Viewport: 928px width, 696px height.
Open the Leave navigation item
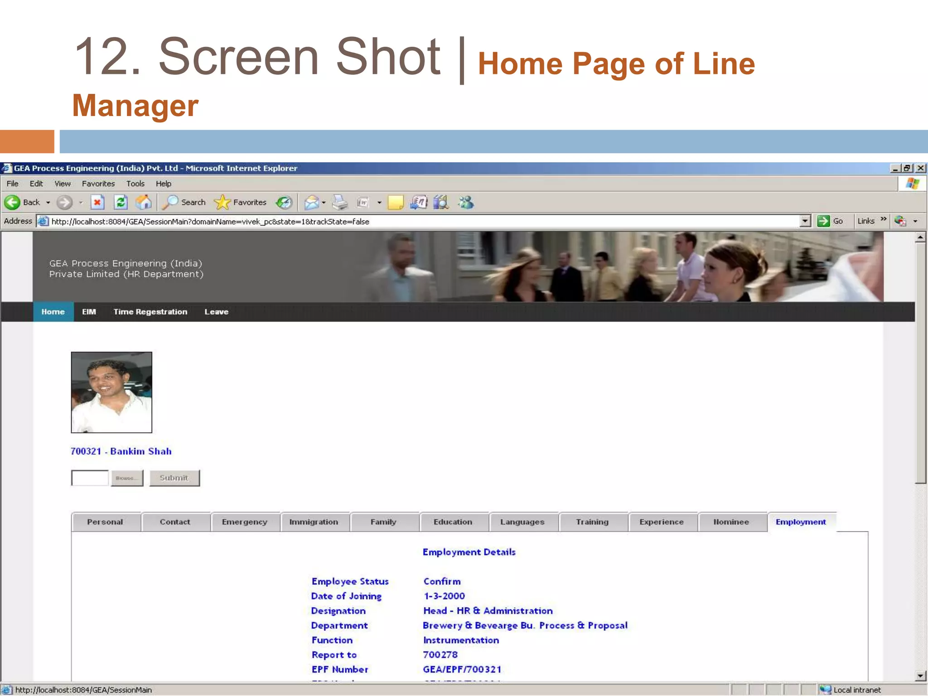216,312
